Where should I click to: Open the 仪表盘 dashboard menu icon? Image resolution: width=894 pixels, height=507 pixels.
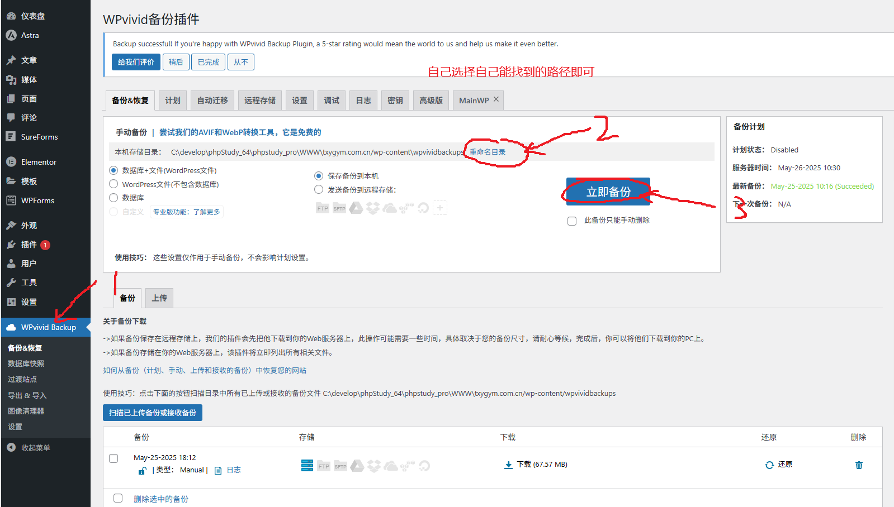(11, 16)
